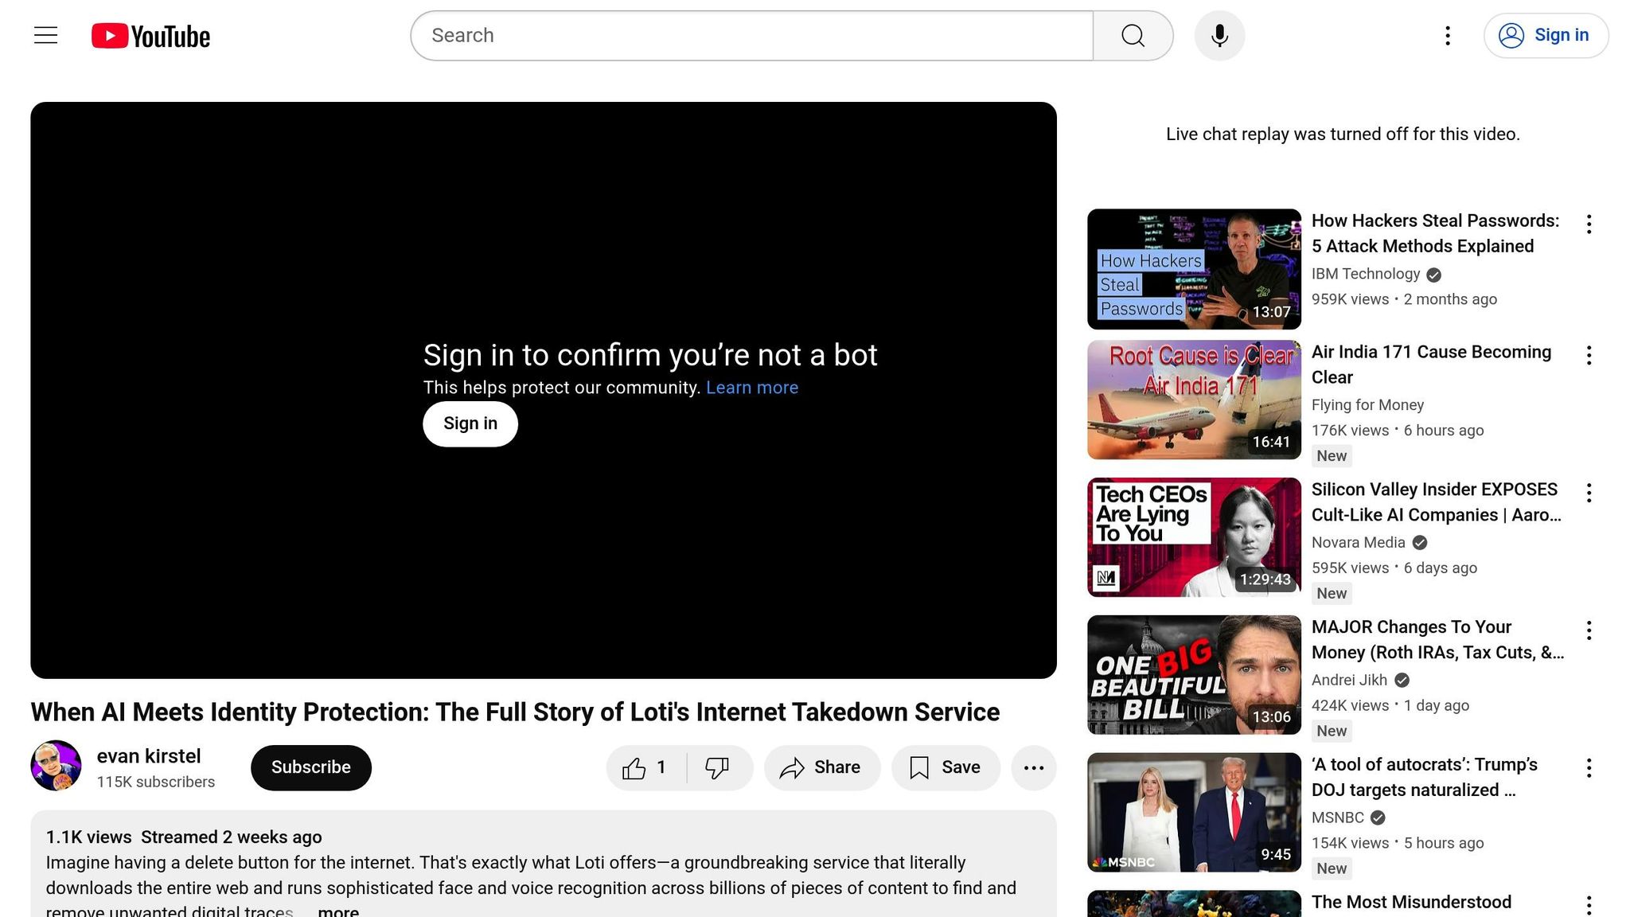This screenshot has height=917, width=1630.
Task: Open evan kirstel channel avatar
Action: click(56, 766)
